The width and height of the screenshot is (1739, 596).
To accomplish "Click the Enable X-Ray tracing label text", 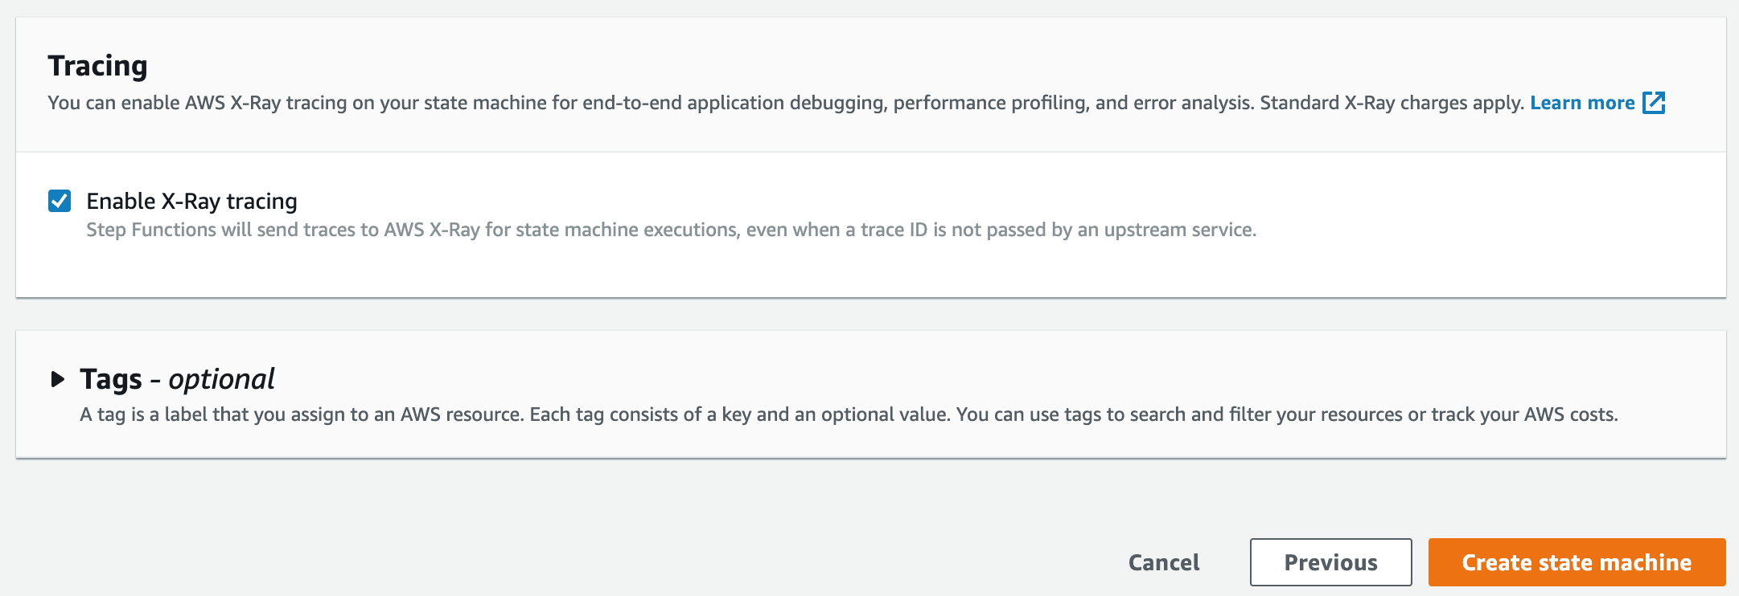I will point(191,201).
